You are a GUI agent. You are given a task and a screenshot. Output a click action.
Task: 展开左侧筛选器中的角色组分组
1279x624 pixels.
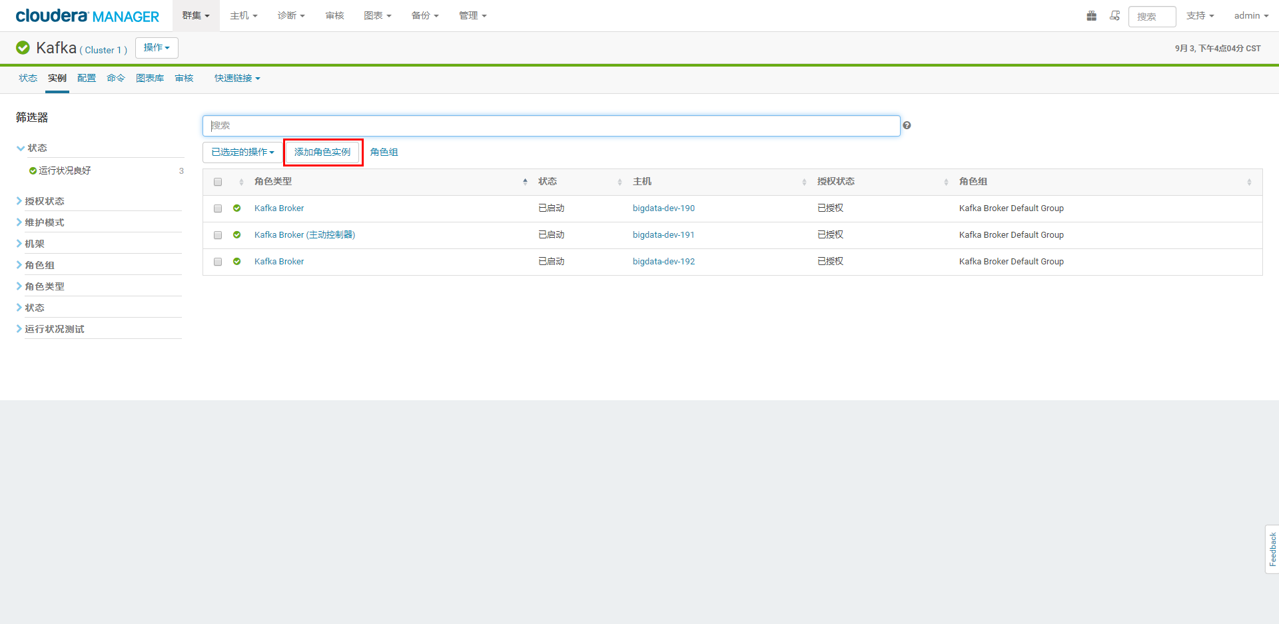pos(41,264)
